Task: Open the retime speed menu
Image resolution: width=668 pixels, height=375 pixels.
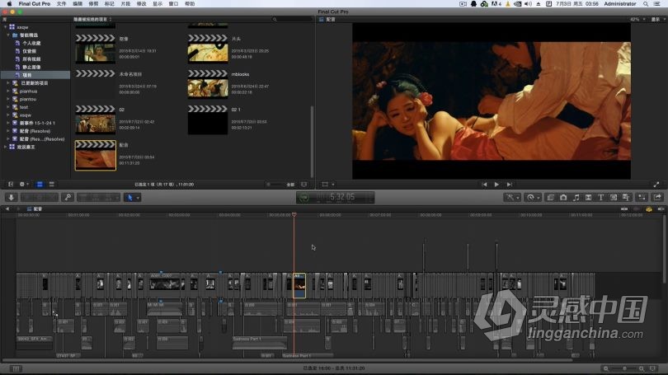Action: (x=533, y=198)
